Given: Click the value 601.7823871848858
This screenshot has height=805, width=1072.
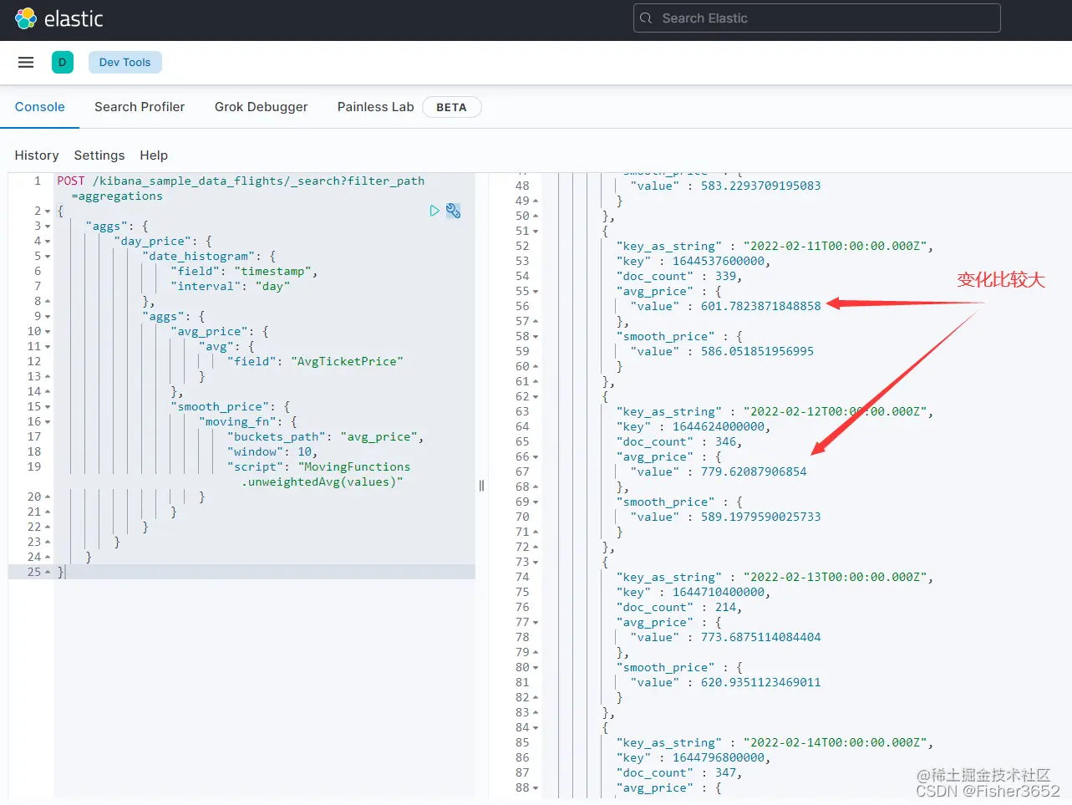Looking at the screenshot, I should (761, 306).
